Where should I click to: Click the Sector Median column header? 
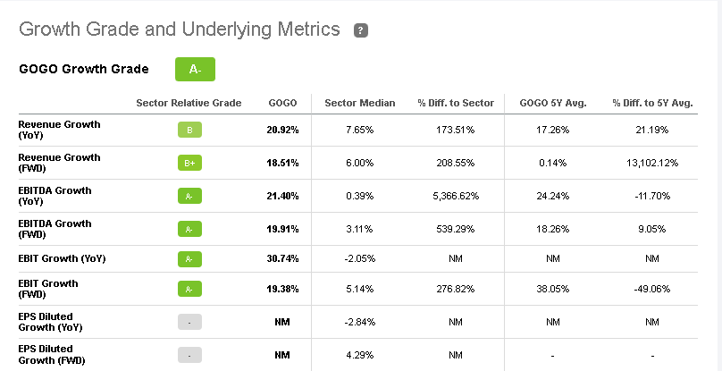click(x=360, y=103)
